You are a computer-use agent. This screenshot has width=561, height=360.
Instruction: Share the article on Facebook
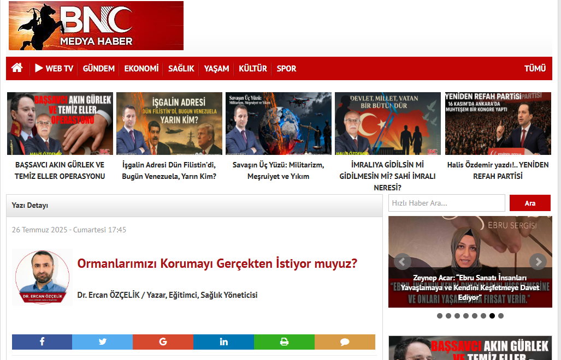click(42, 342)
